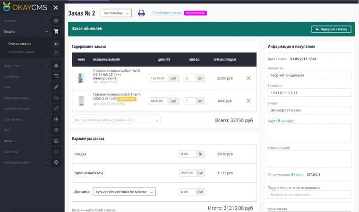Viewport: 359px width, 212px height.
Task: Click the Выберите метку link
Action: point(167,13)
